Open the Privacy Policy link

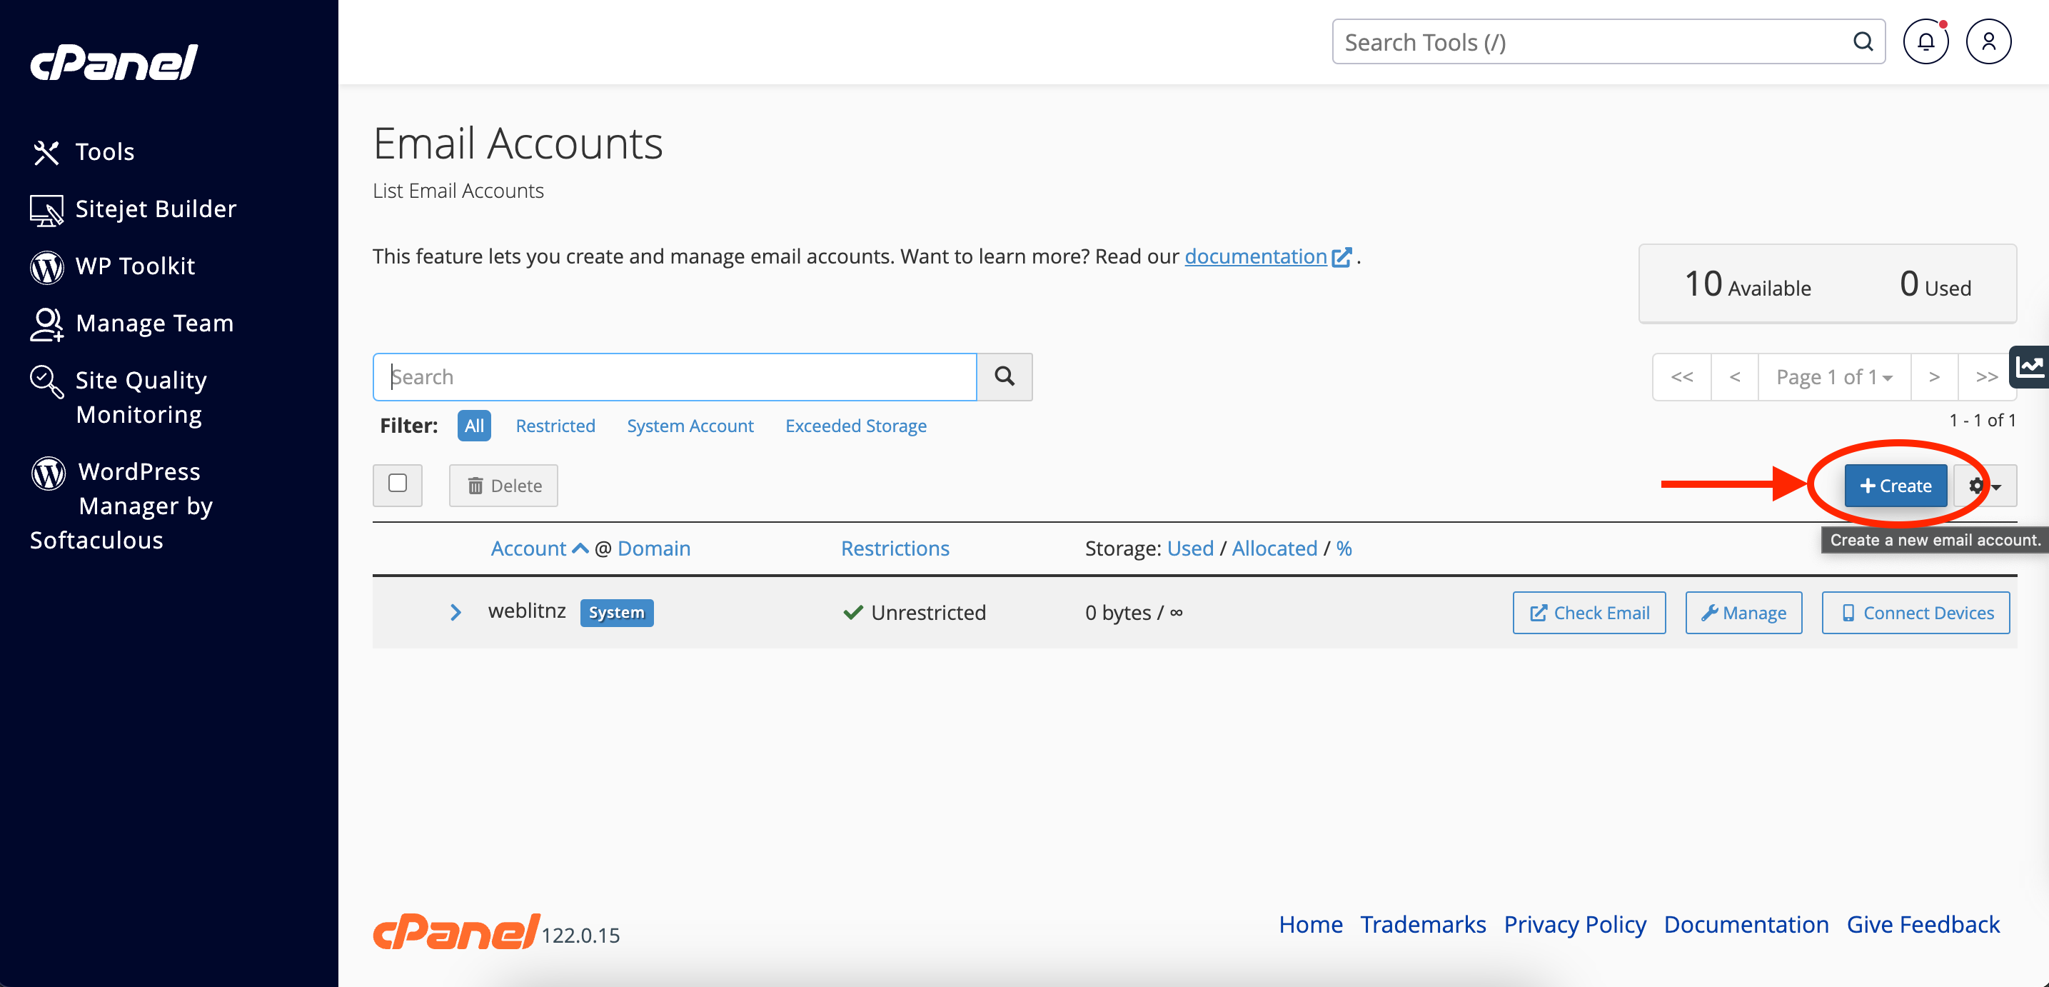(x=1574, y=924)
